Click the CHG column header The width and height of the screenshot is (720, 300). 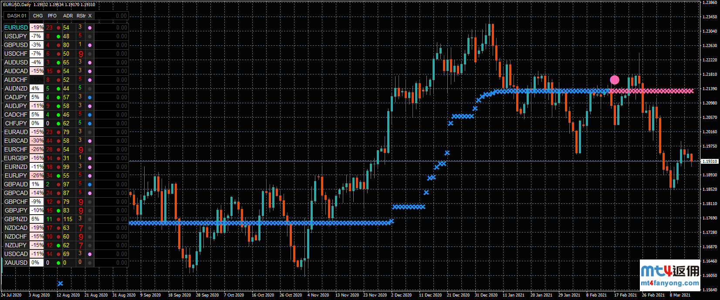[x=38, y=16]
